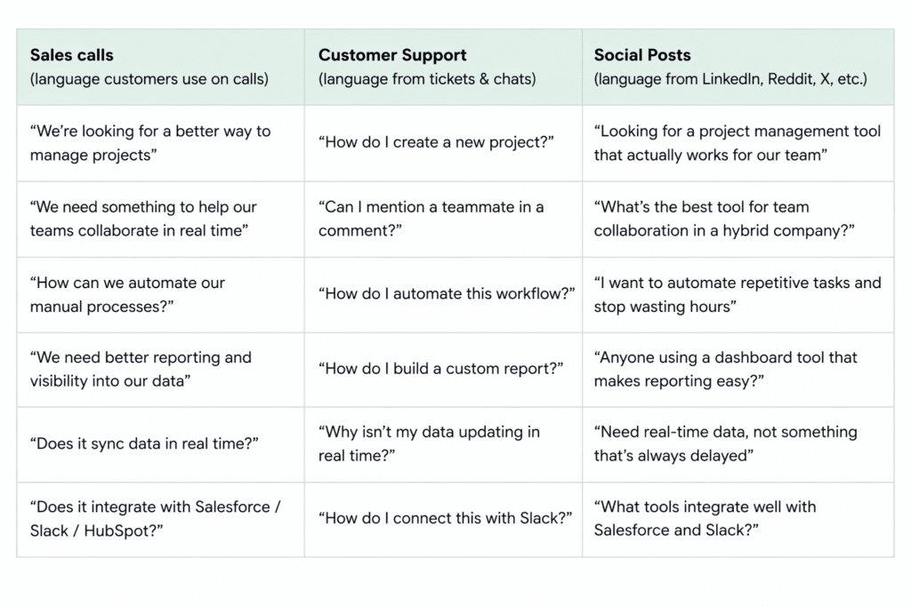Click the Social Posts column header
911x607 pixels.
(642, 55)
